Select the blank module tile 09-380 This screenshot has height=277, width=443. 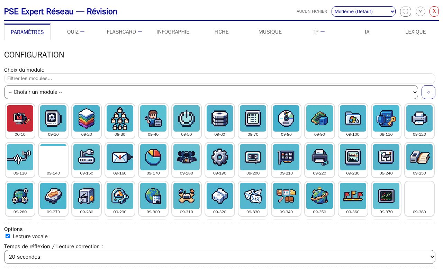[419, 198]
